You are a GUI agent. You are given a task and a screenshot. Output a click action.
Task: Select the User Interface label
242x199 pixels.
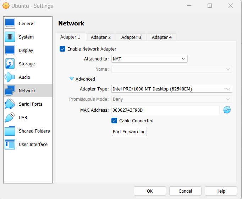click(x=33, y=145)
